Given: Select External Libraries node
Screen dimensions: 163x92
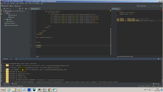Looking at the screenshot, I should (x=10, y=23).
